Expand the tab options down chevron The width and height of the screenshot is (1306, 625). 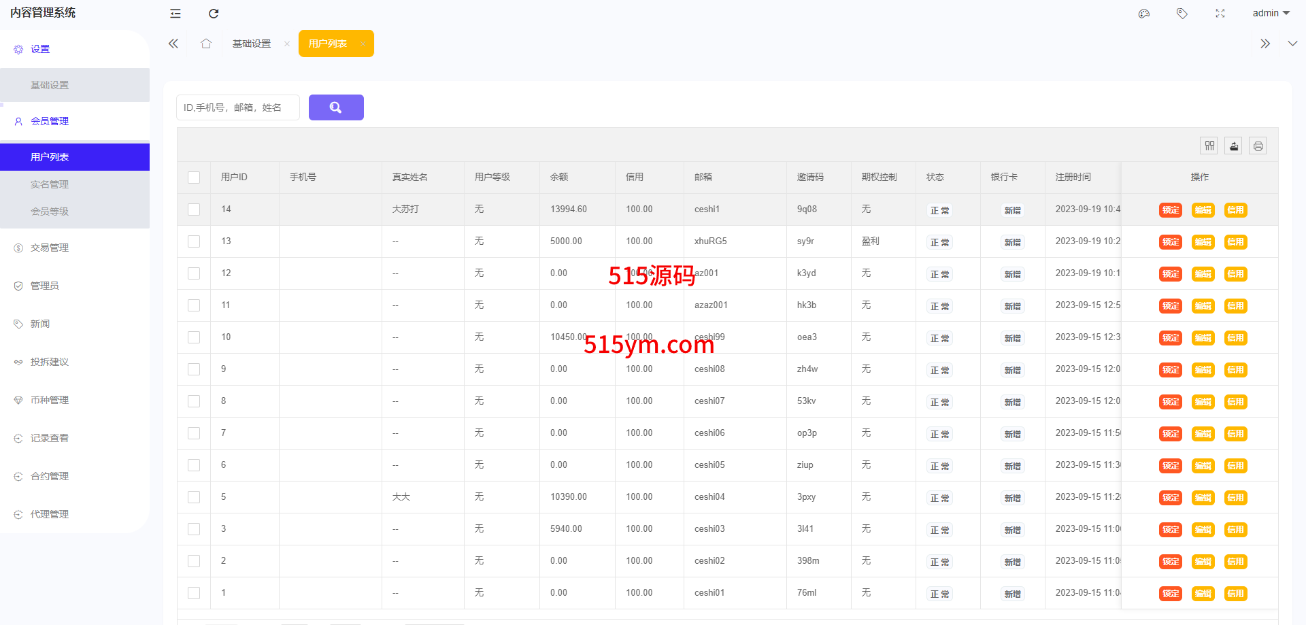[1292, 44]
